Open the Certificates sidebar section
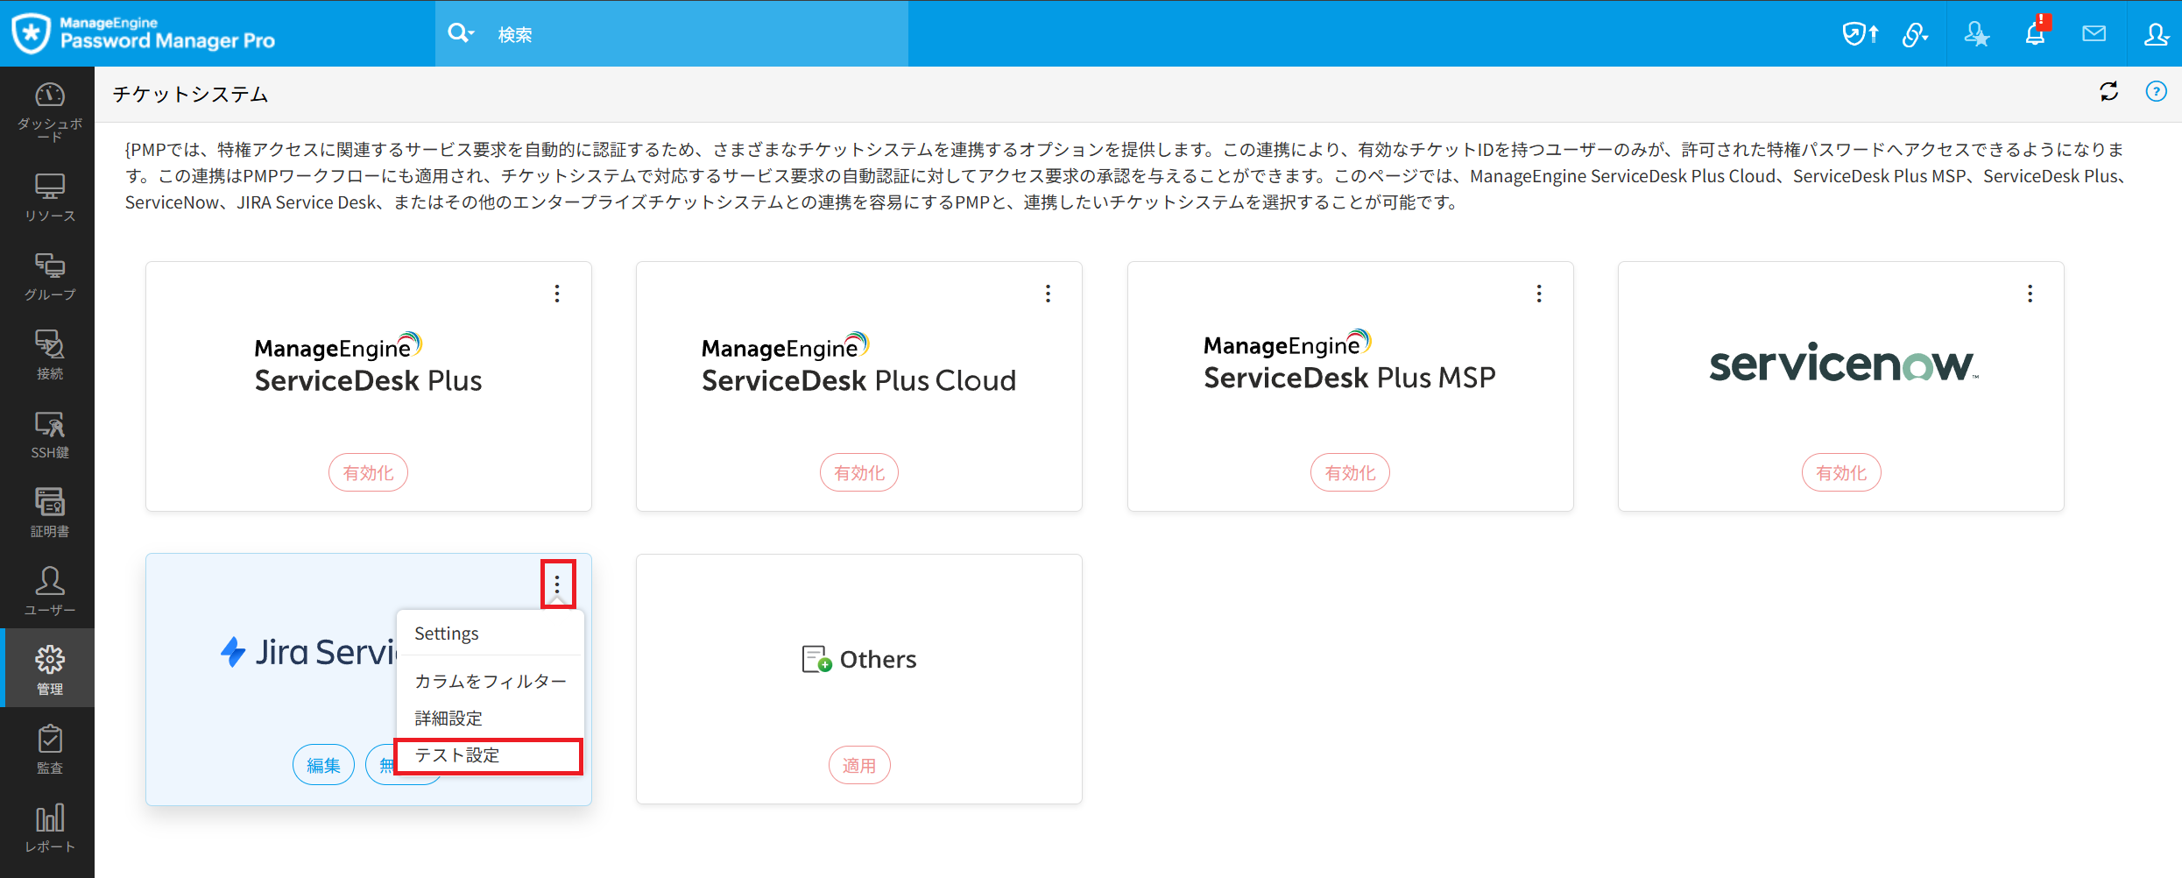 (49, 513)
